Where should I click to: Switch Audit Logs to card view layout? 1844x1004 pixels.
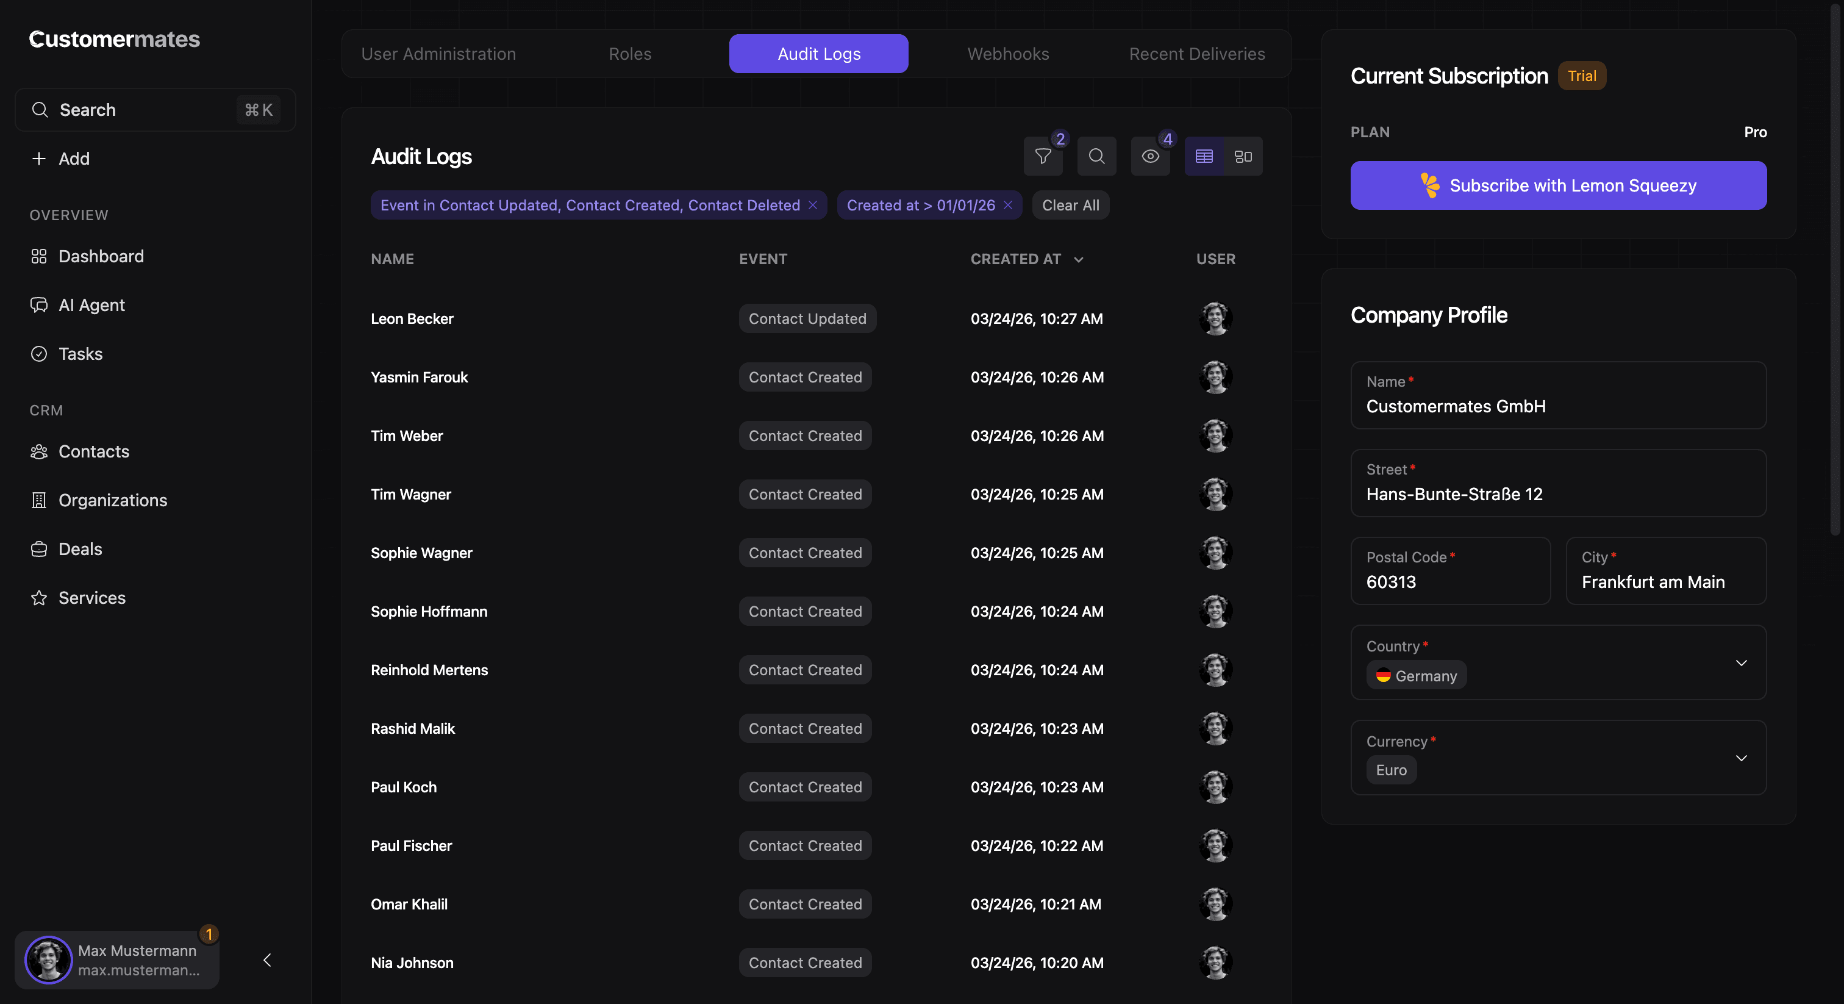[x=1243, y=156]
